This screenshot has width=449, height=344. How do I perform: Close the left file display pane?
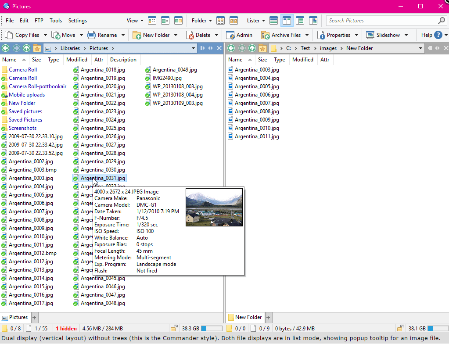219,48
